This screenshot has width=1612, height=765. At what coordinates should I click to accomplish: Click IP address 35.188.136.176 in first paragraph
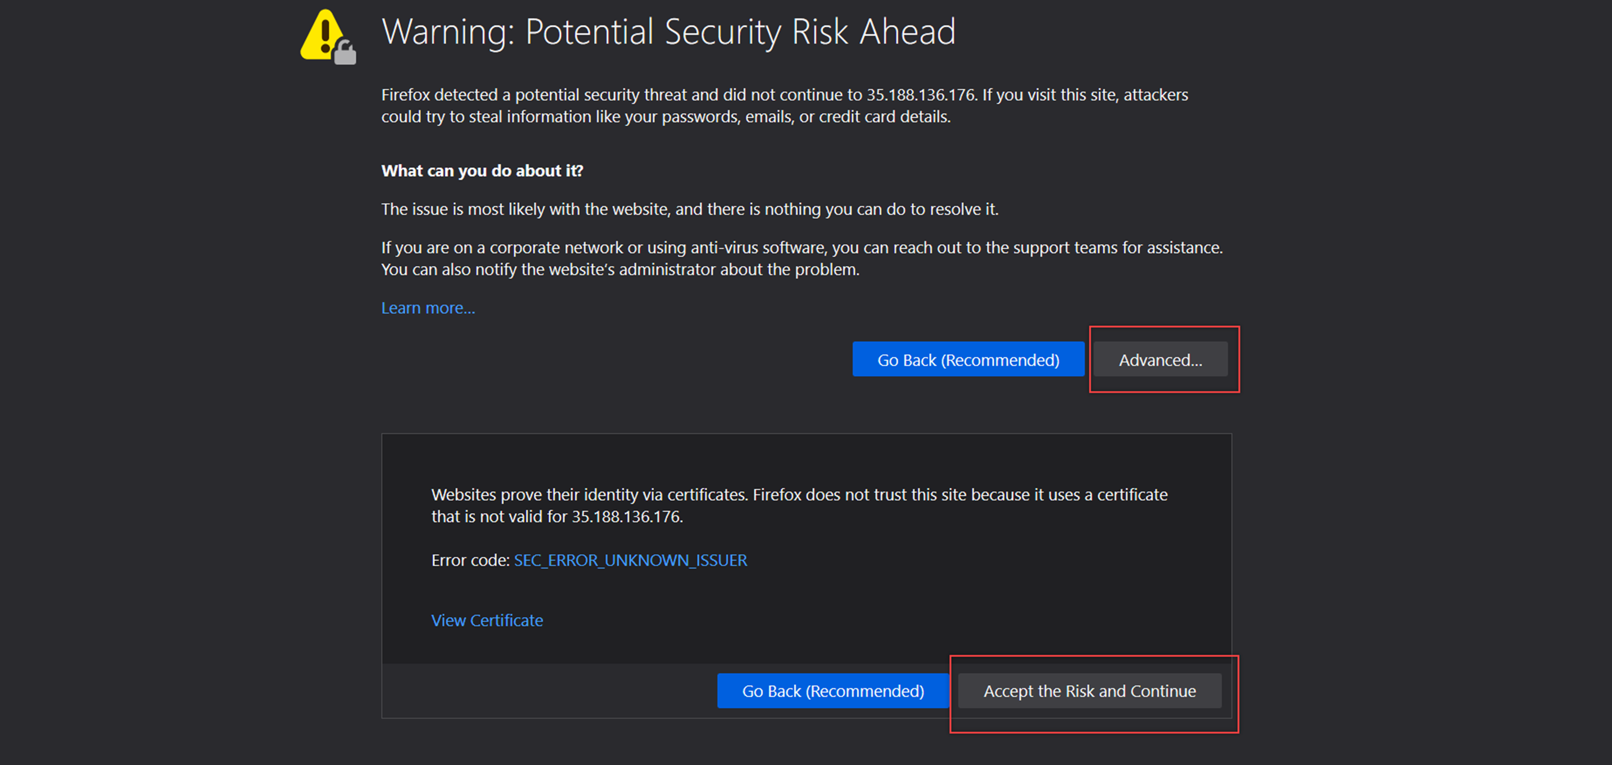920,94
